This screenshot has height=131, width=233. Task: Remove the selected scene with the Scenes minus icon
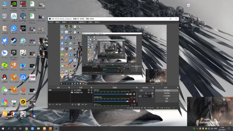[x=53, y=105]
